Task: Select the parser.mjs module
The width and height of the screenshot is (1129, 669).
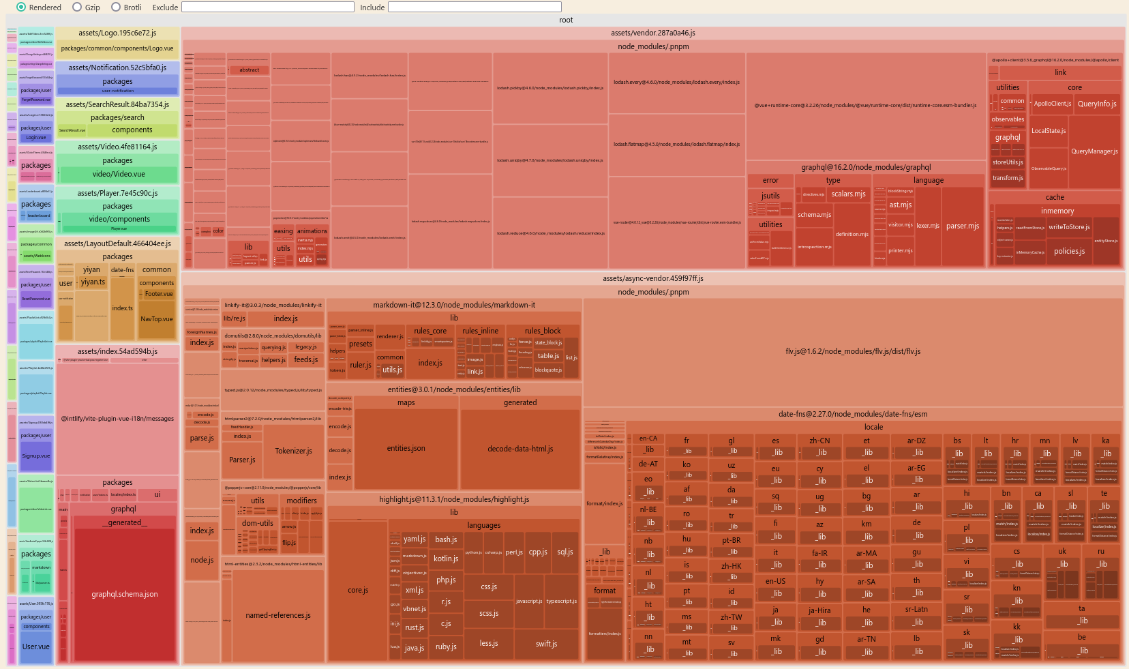Action: coord(963,226)
